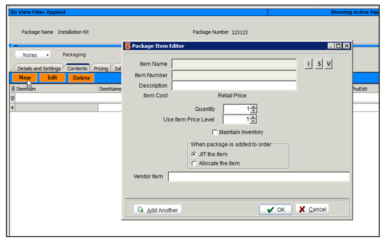This screenshot has width=387, height=243.
Task: Click the grid column chooser icon
Action: coord(13,88)
